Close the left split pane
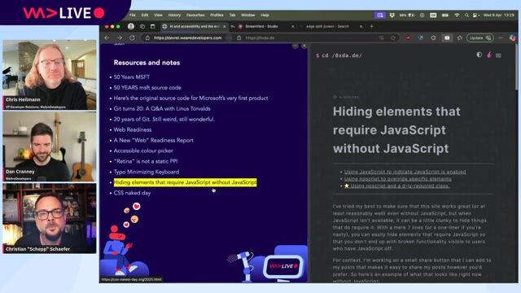Image resolution: width=521 pixels, height=293 pixels. [304, 46]
